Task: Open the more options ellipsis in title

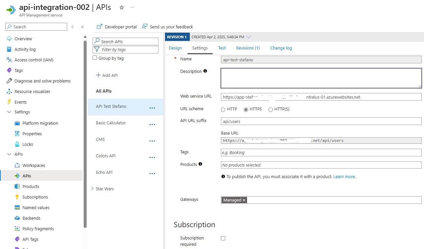Action: 132,7
